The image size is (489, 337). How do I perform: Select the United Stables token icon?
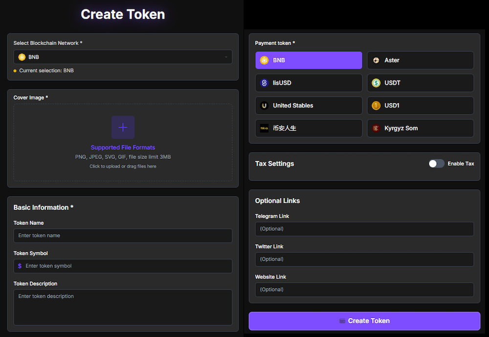pos(264,105)
